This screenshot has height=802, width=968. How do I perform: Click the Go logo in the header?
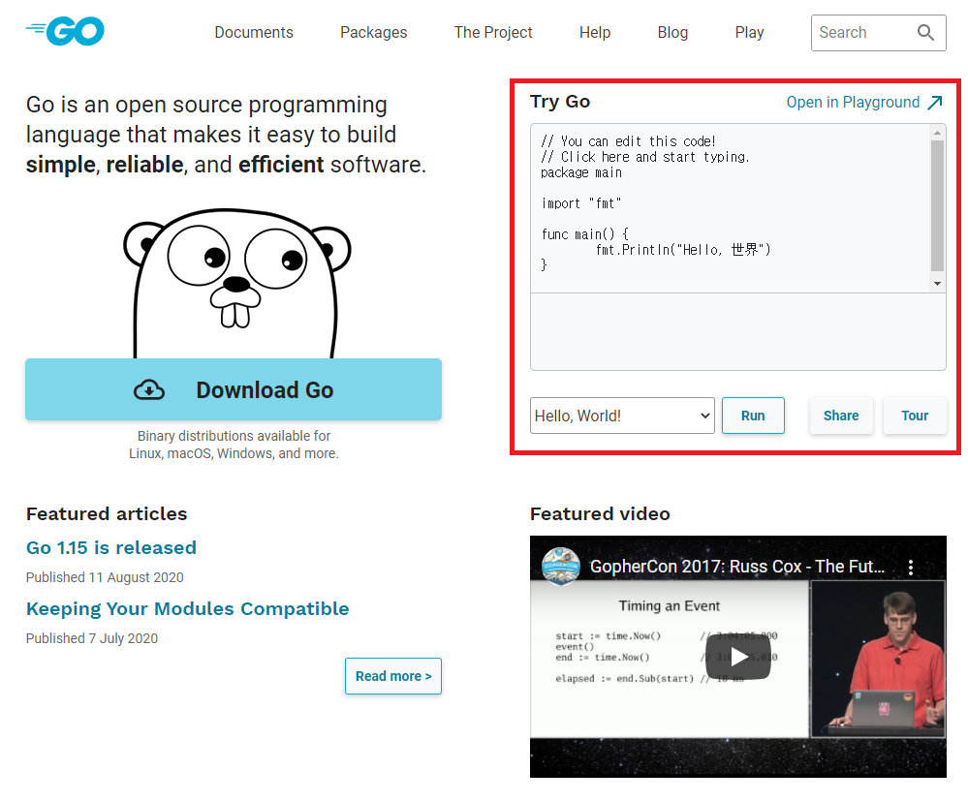(x=65, y=31)
